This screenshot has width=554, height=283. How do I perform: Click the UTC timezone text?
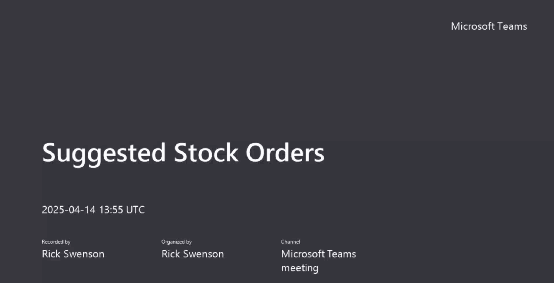[135, 210]
